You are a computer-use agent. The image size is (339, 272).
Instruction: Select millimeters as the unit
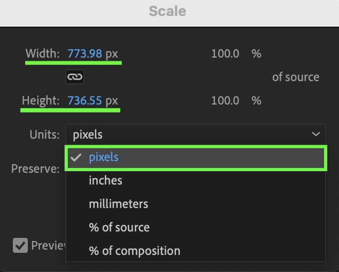[118, 204]
